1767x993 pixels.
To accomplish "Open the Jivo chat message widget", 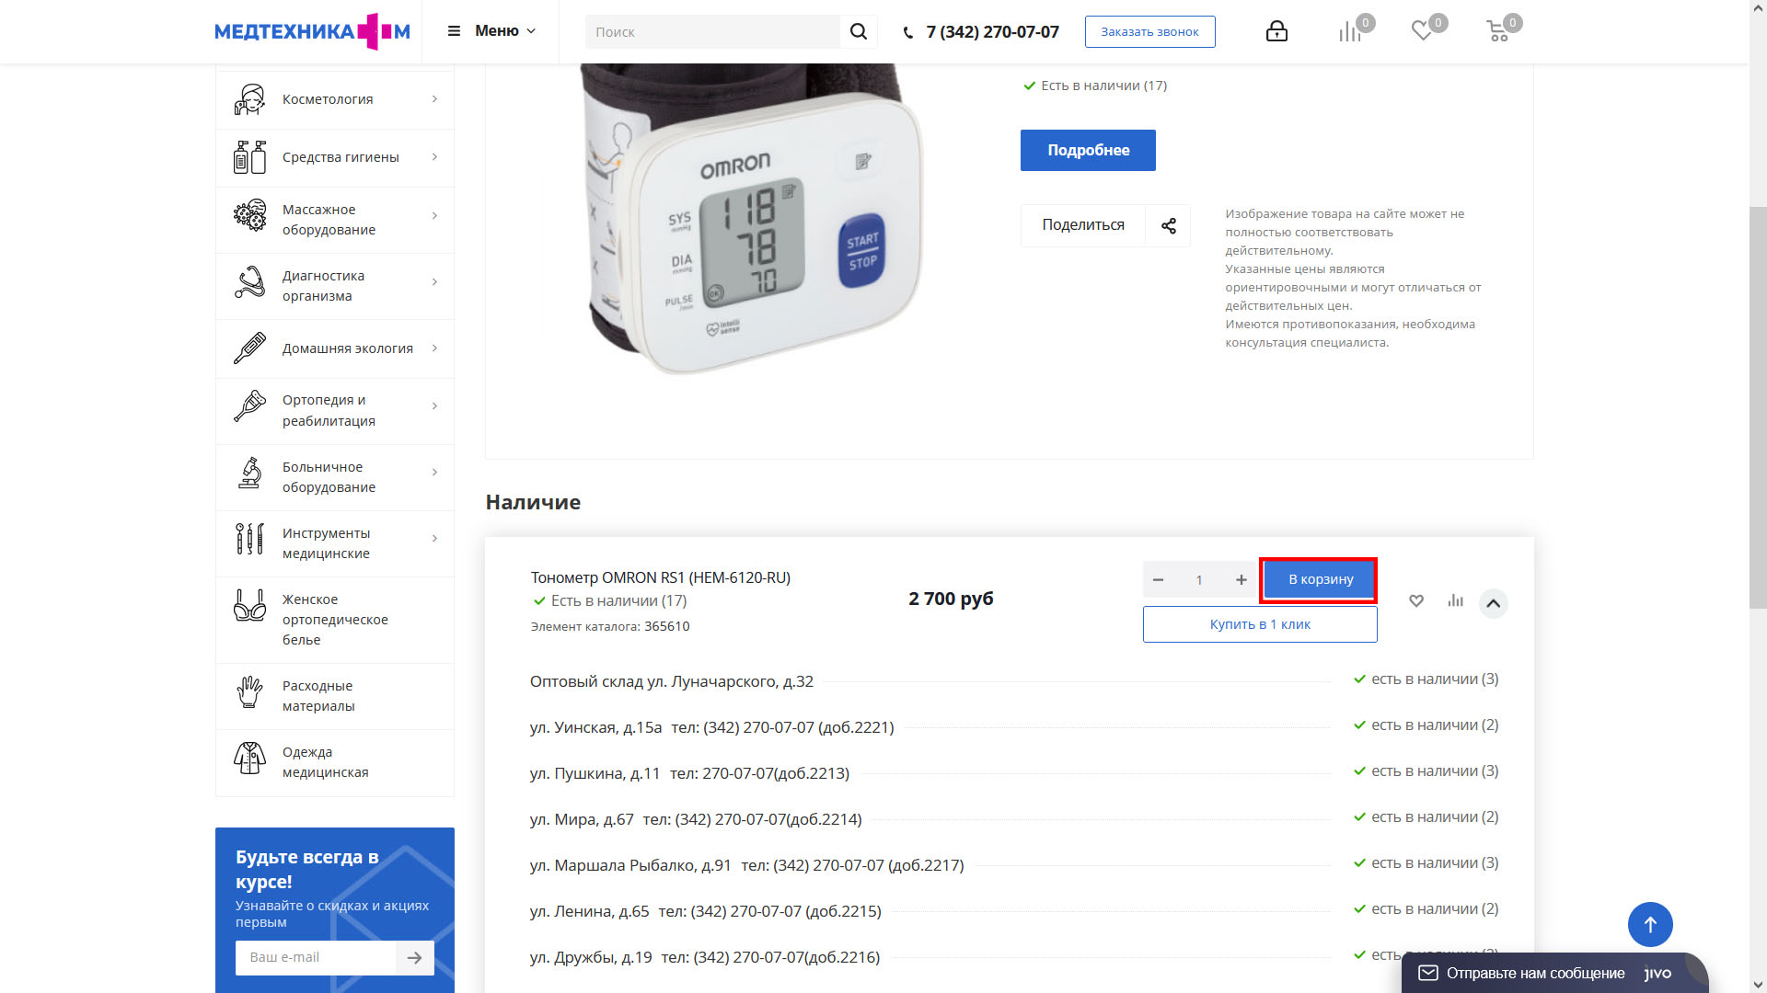I will pyautogui.click(x=1554, y=973).
